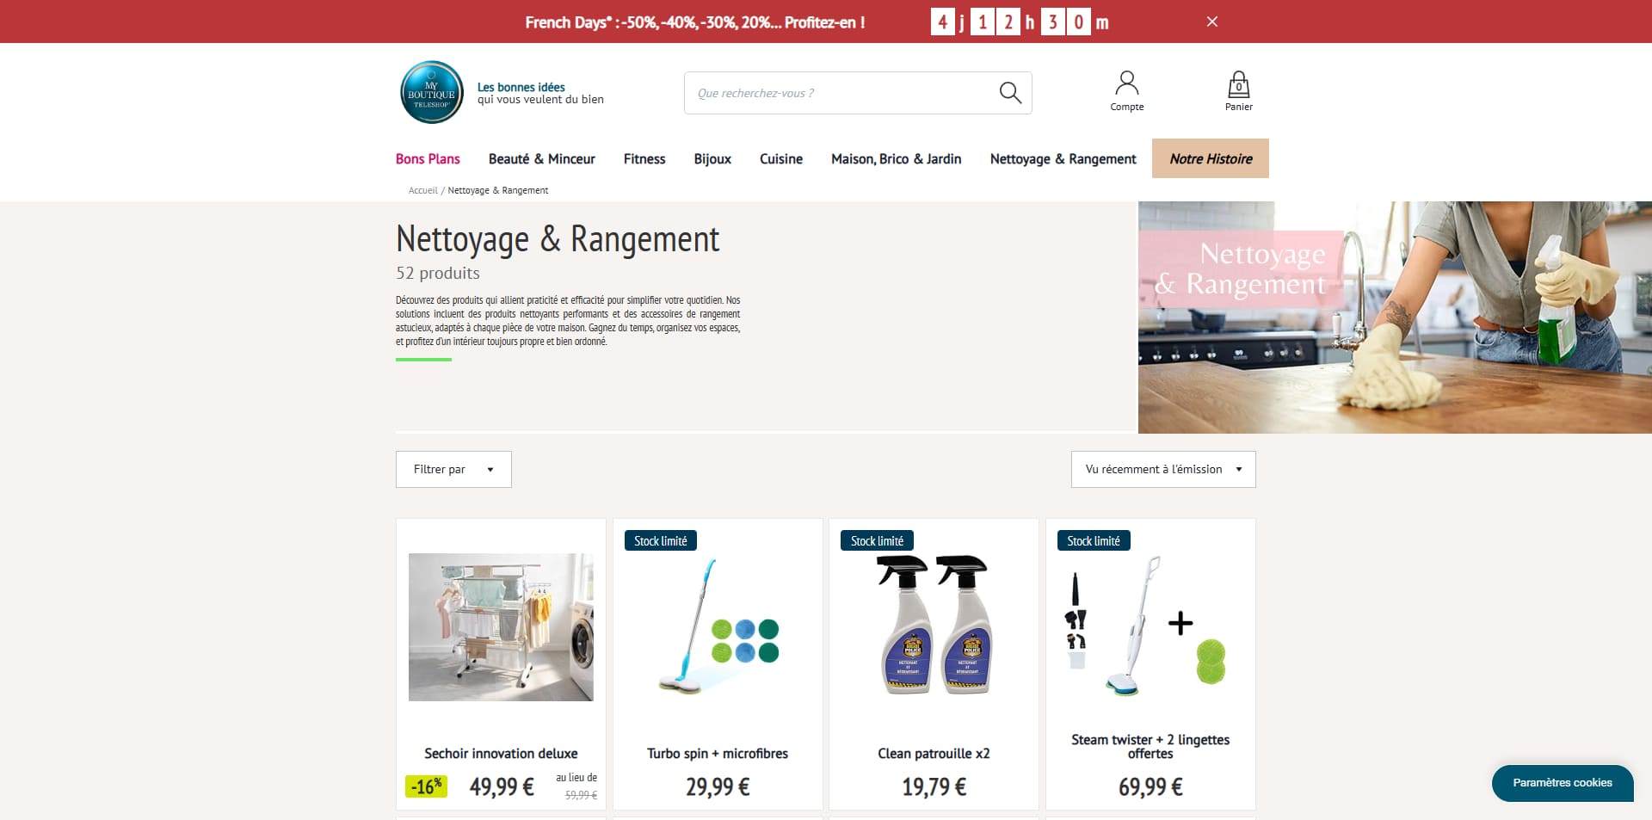Open Maison, Brico & Jardin menu
1652x820 pixels.
coord(897,159)
